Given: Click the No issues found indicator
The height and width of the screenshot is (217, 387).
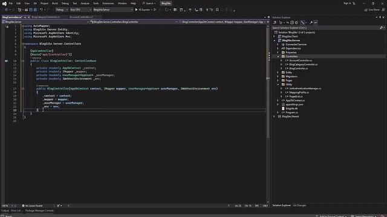Looking at the screenshot, I should 32,206.
